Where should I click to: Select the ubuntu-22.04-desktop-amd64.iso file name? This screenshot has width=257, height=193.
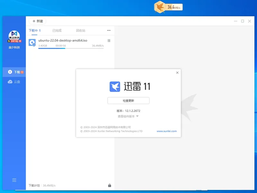point(63,41)
